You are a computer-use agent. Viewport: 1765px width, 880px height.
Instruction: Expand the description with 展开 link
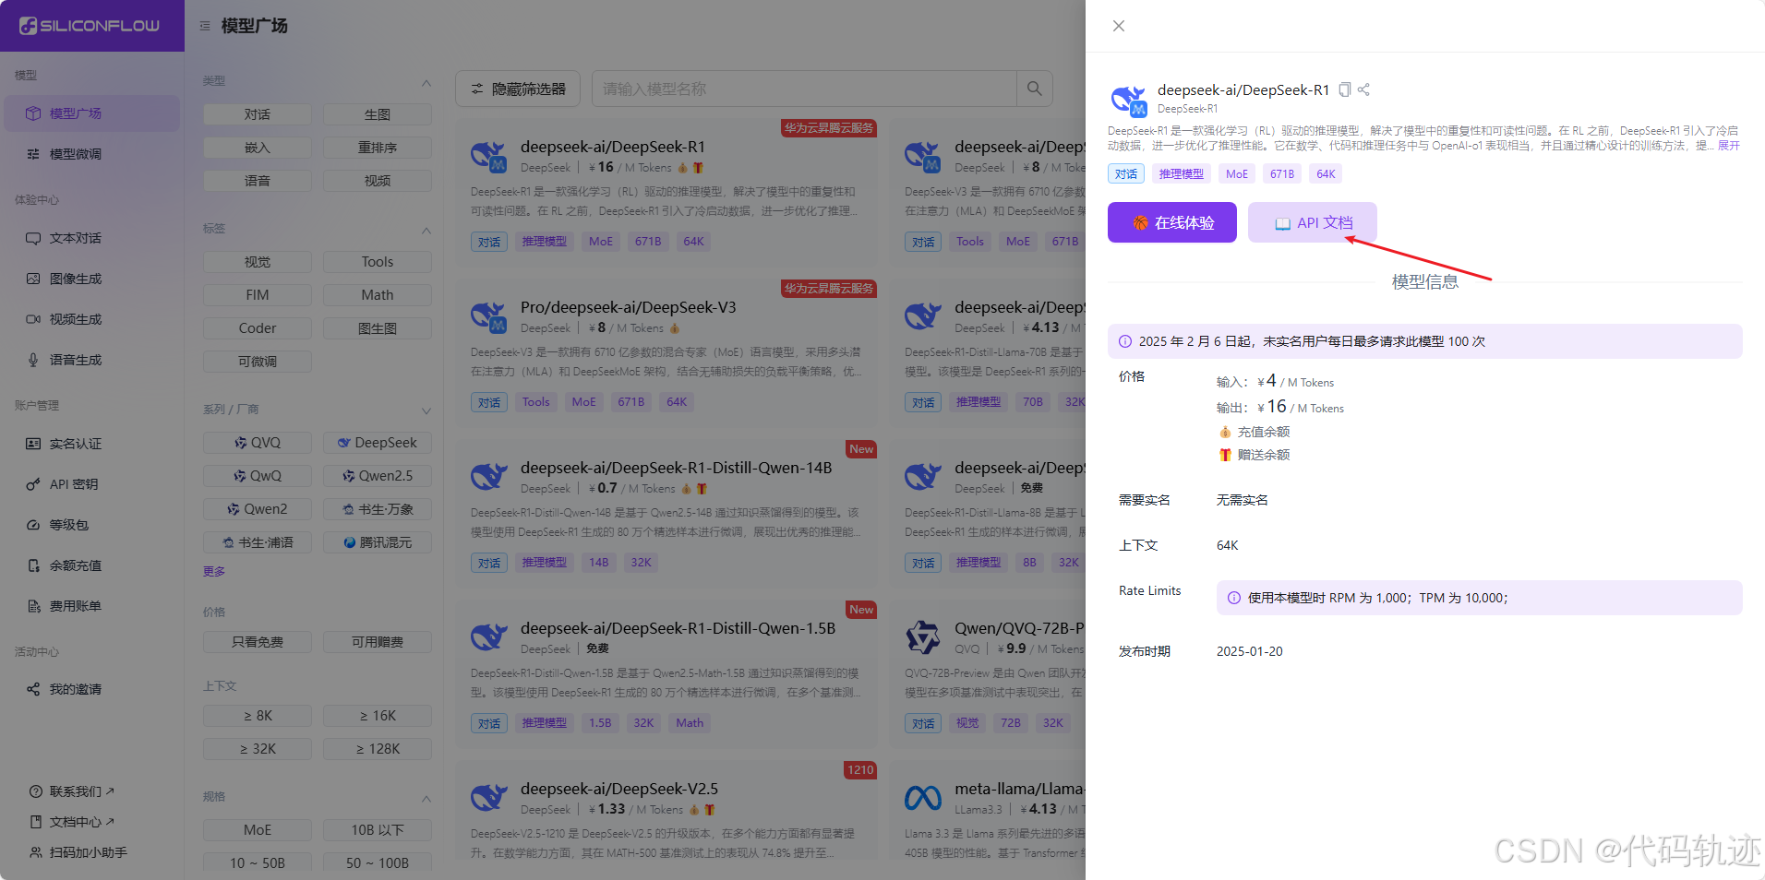pos(1729,146)
